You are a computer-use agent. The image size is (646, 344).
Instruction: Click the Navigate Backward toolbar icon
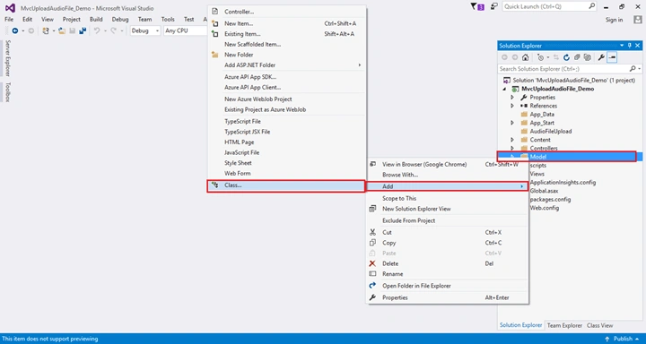point(15,30)
